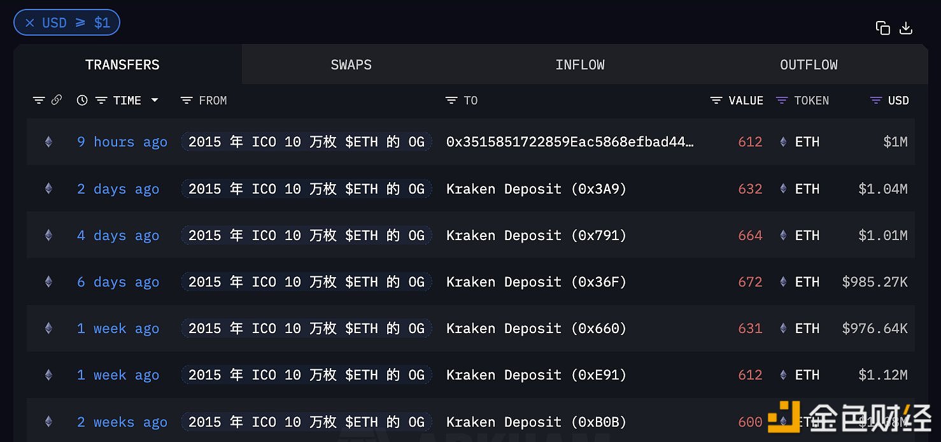Open the FROM column filter icon
The width and height of the screenshot is (941, 442).
pos(187,101)
